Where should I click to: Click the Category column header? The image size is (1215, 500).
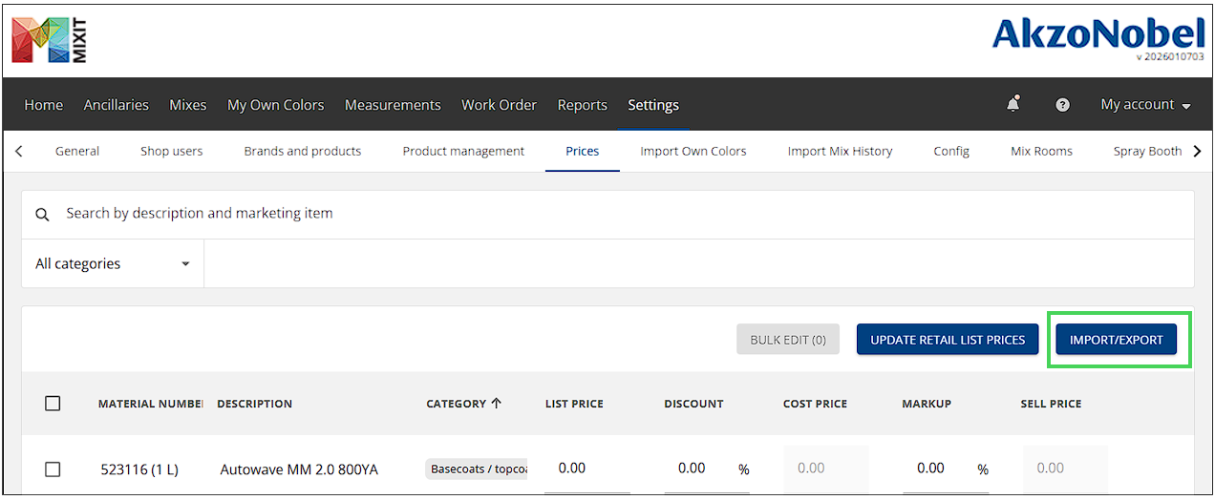coord(457,404)
